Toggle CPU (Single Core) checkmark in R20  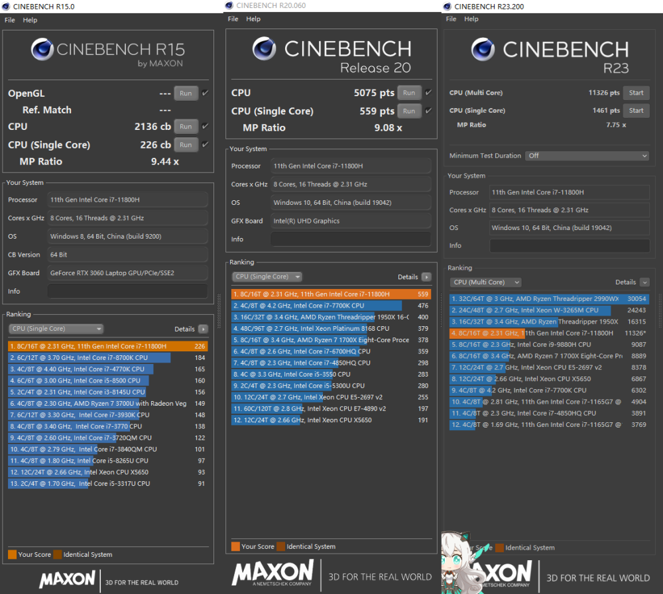click(x=428, y=111)
